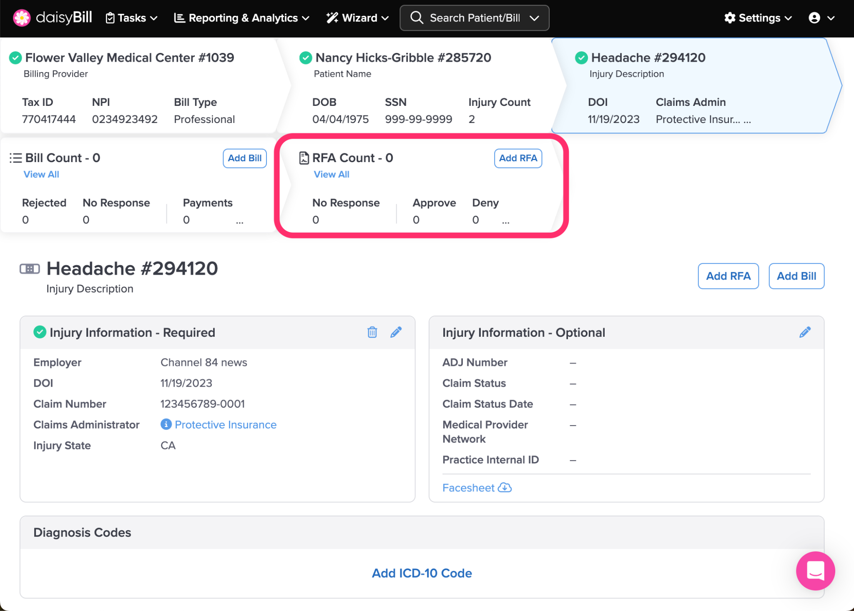
Task: Open the Tasks dropdown menu
Action: (x=132, y=18)
